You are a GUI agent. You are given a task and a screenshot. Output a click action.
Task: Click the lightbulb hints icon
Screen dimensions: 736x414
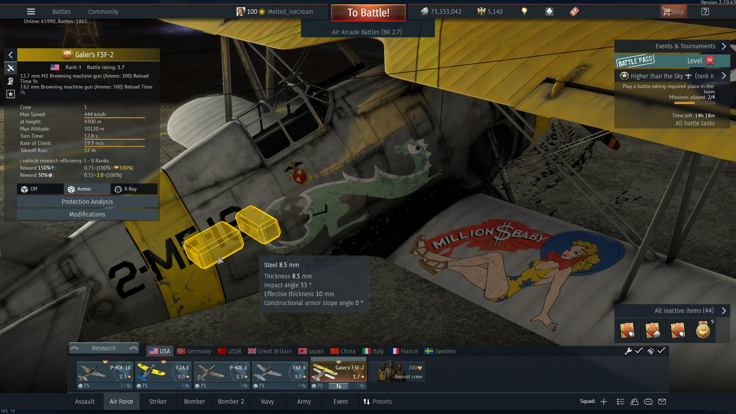524,11
